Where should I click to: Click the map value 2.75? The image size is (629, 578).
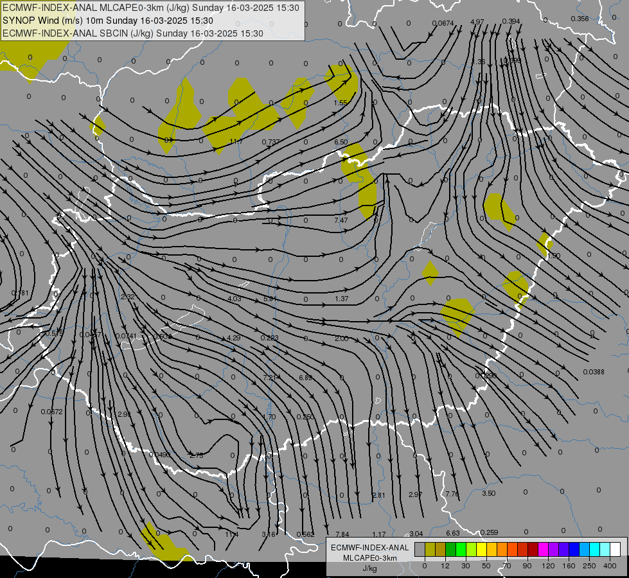click(x=197, y=456)
